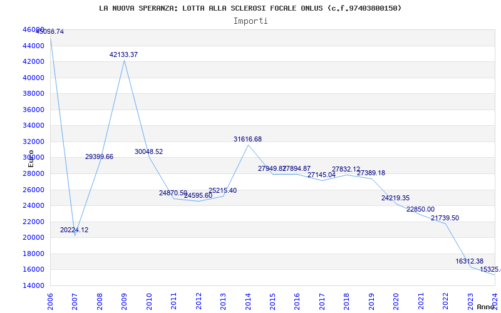Click y-axis value 14000
The image size is (501, 313).
click(x=33, y=286)
